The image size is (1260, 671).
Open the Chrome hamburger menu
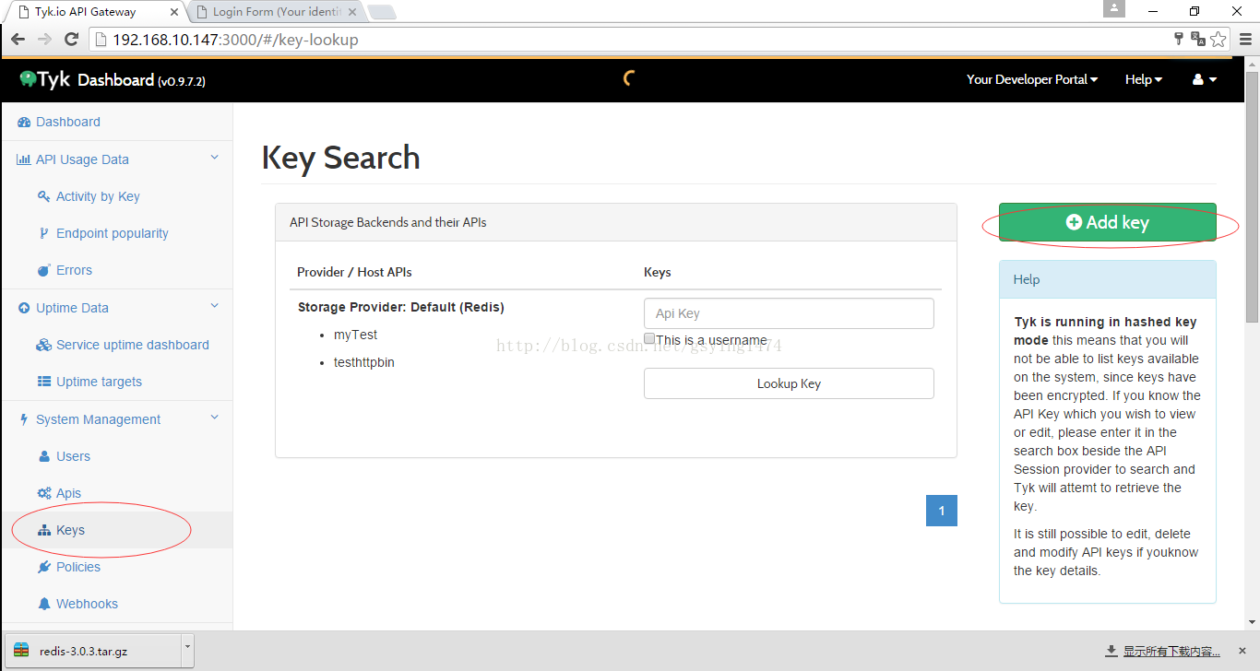pos(1245,39)
